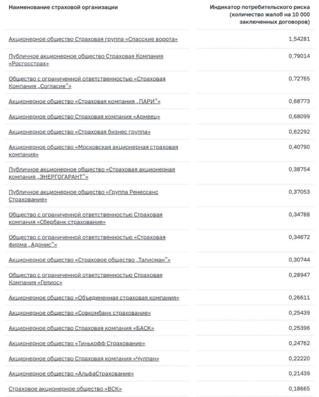Open the Страховая компания «Армеец» link
Viewport: 319px width, 397px height.
tap(84, 117)
